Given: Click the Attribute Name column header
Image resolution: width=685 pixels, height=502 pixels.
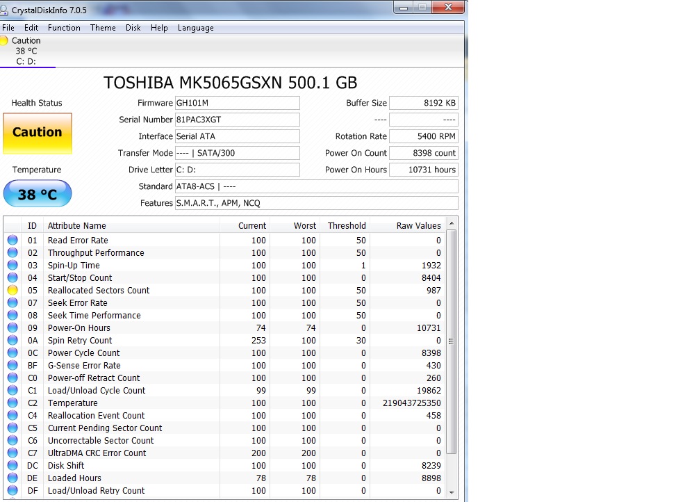Looking at the screenshot, I should coord(131,226).
